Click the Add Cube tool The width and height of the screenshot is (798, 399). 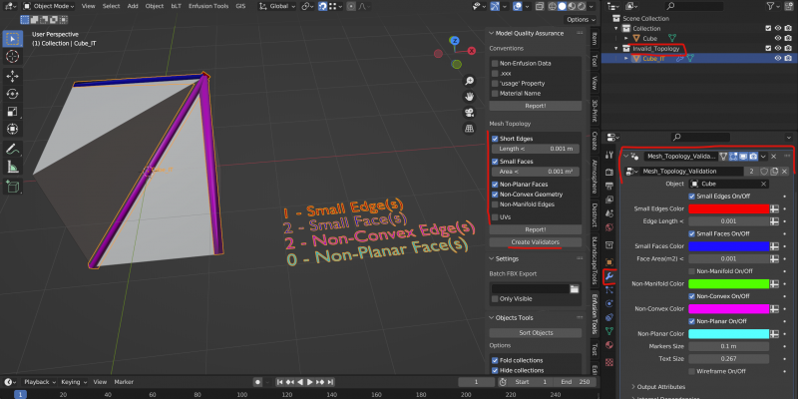point(12,187)
